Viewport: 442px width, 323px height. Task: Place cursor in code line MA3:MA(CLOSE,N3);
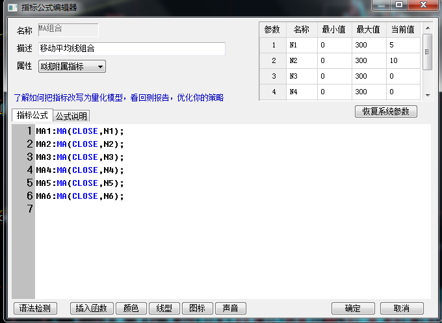click(80, 157)
